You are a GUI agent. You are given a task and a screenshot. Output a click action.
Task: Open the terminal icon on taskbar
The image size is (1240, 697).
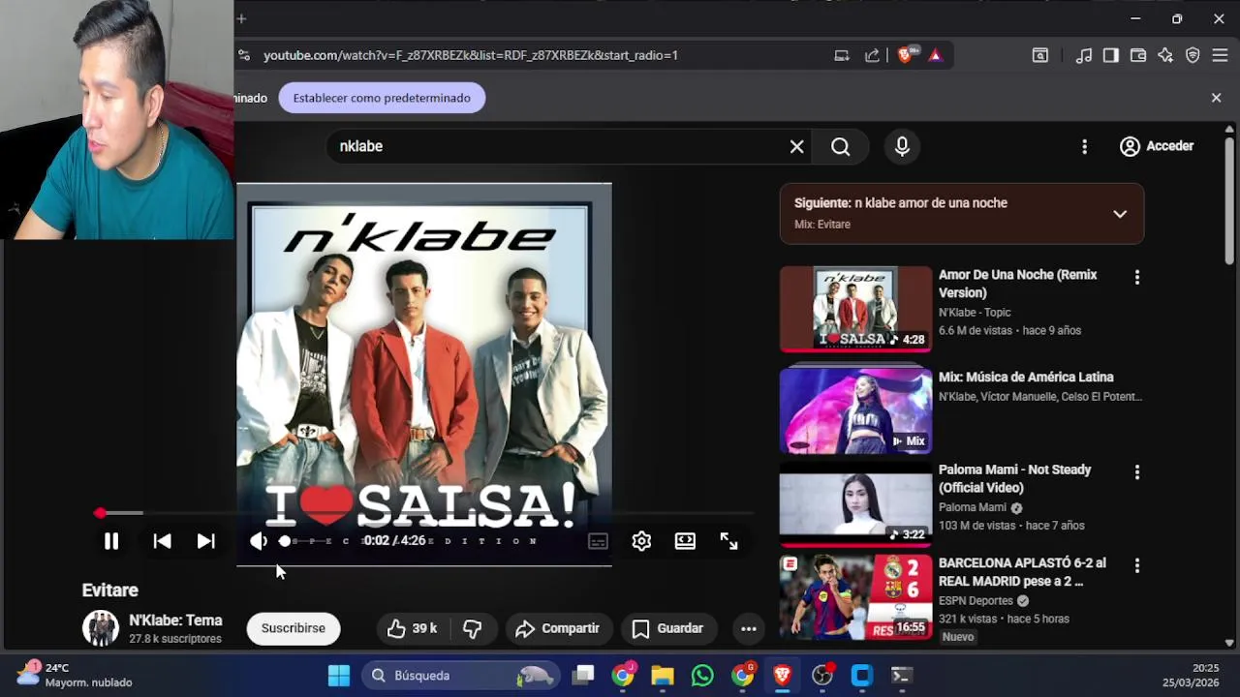[x=901, y=676]
